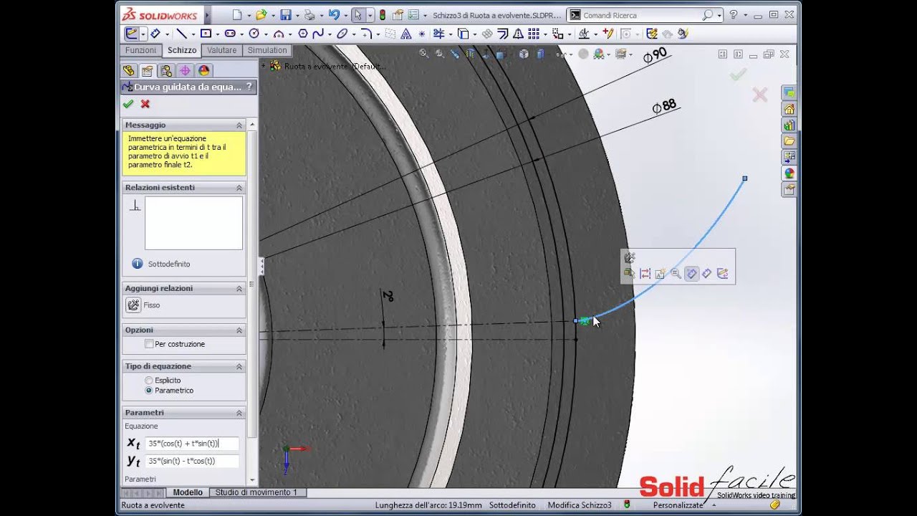Select the Line sketch tool
Viewport: 917px width, 516px height.
point(181,34)
